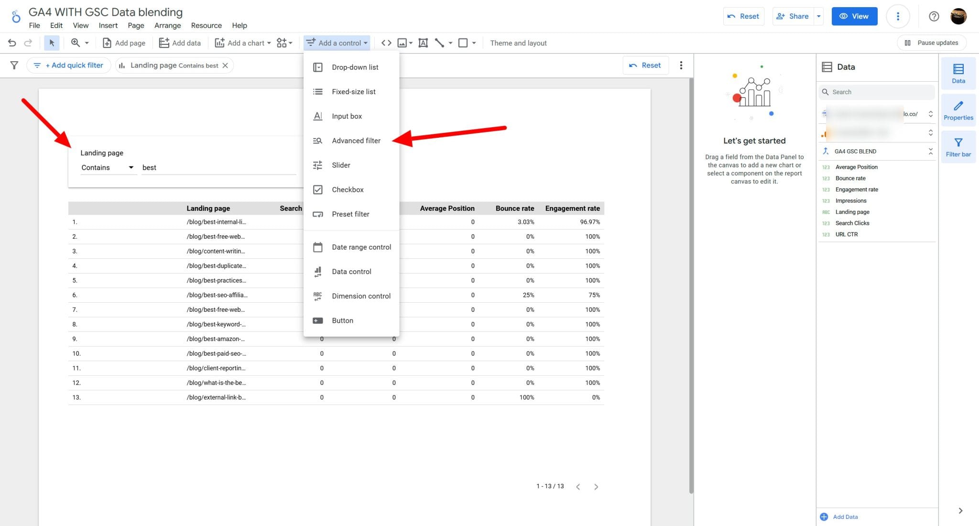The height and width of the screenshot is (526, 979).
Task: Click the Undo icon in the toolbar
Action: click(12, 43)
